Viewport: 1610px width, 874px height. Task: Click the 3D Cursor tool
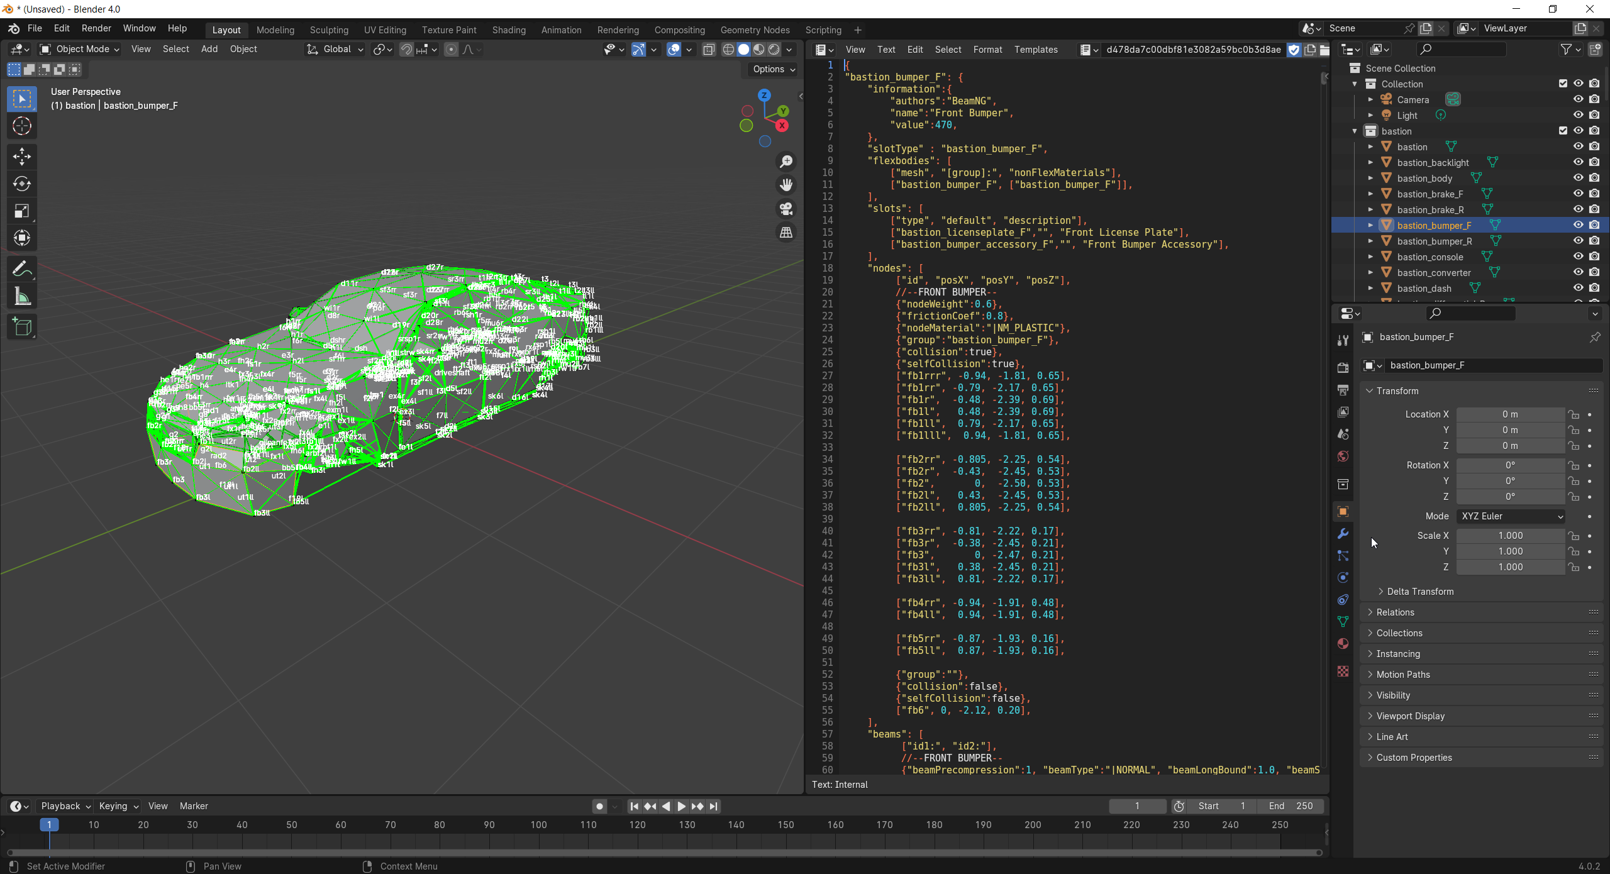(x=22, y=126)
